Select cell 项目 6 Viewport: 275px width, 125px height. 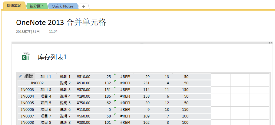(46, 110)
